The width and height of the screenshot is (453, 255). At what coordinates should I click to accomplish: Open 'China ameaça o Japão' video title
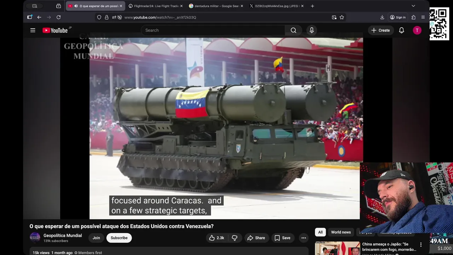click(x=389, y=247)
